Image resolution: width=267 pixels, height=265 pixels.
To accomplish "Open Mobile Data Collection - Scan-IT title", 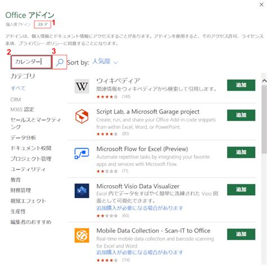I will coord(153,231).
